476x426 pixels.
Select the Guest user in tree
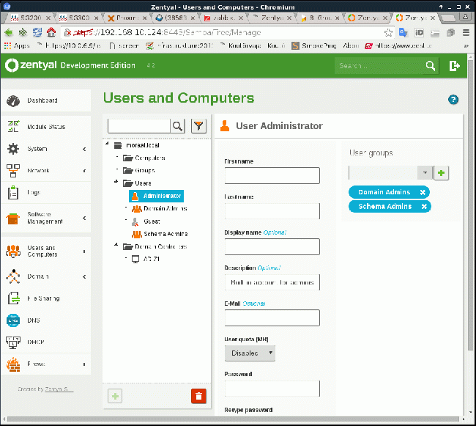(152, 221)
